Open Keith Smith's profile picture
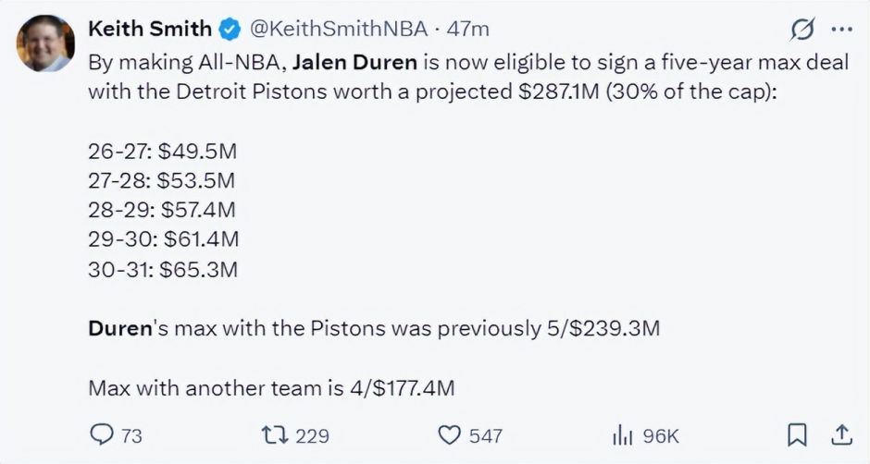Image resolution: width=870 pixels, height=464 pixels. click(x=45, y=43)
